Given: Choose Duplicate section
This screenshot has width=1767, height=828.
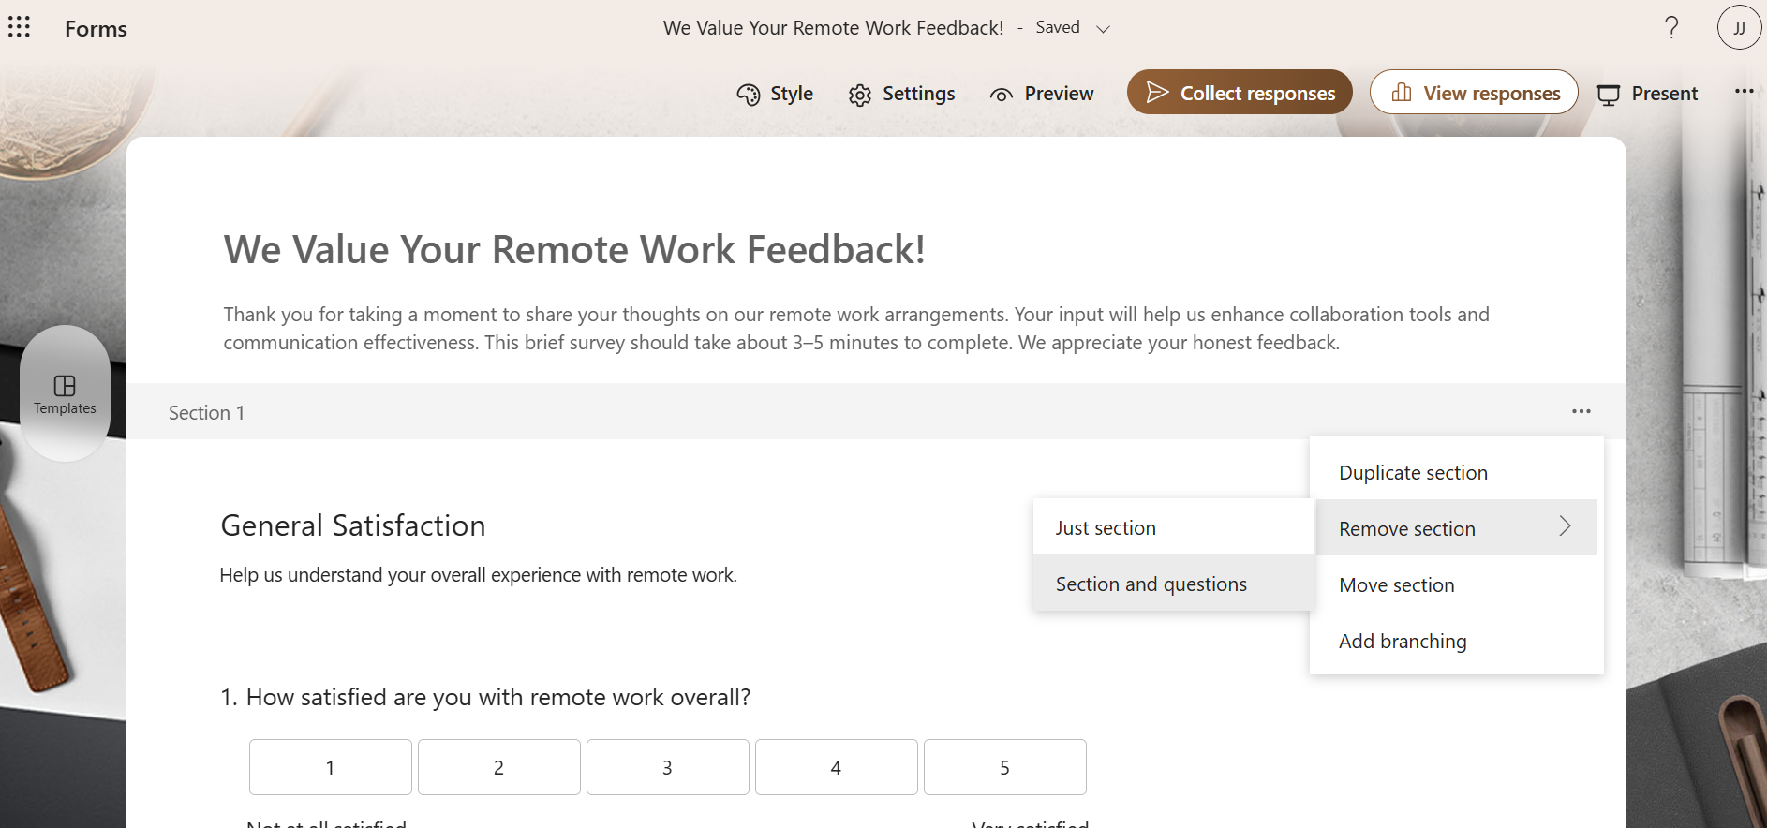Looking at the screenshot, I should [1456, 472].
